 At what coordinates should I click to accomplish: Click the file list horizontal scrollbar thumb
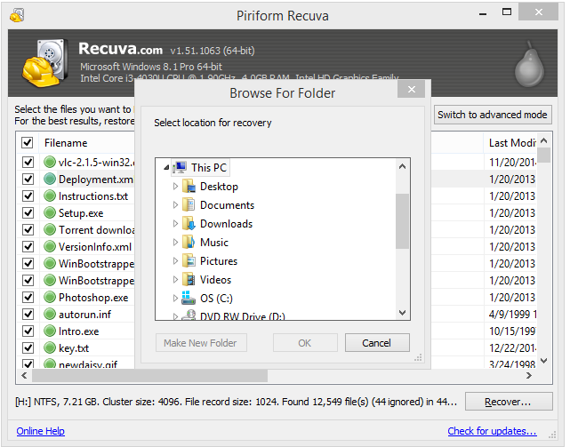[x=149, y=375]
